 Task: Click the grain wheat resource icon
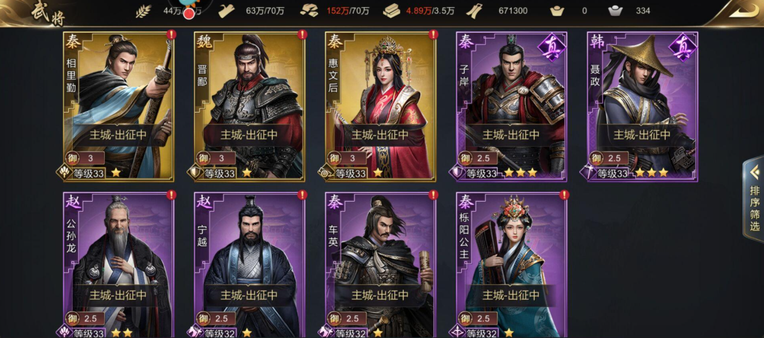point(143,11)
